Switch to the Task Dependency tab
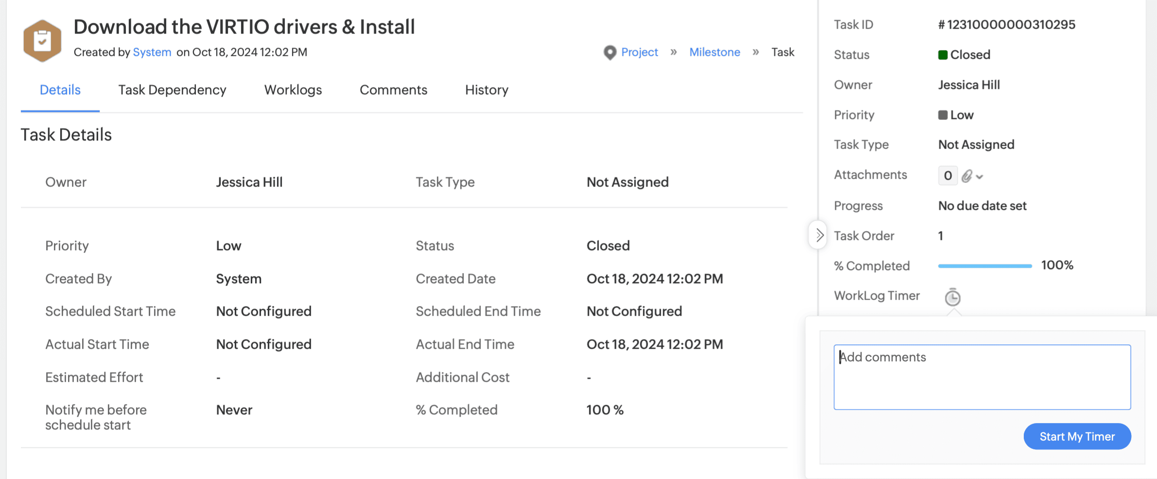 tap(172, 90)
